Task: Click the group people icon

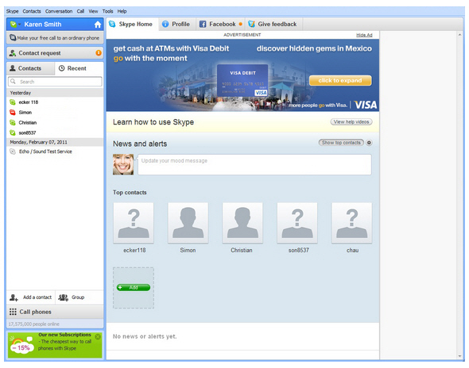Action: click(63, 297)
